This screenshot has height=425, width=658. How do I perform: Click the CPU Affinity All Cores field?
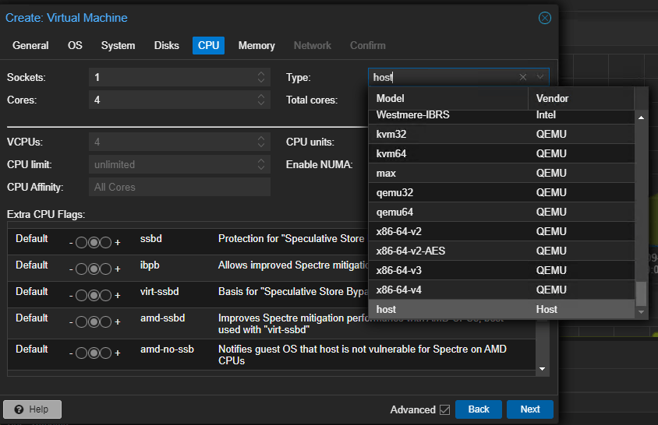[179, 187]
